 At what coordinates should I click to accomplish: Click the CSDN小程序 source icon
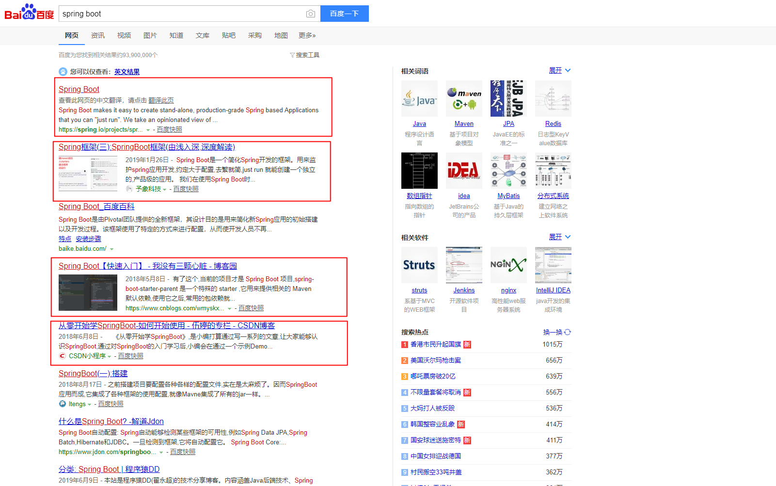tap(63, 356)
